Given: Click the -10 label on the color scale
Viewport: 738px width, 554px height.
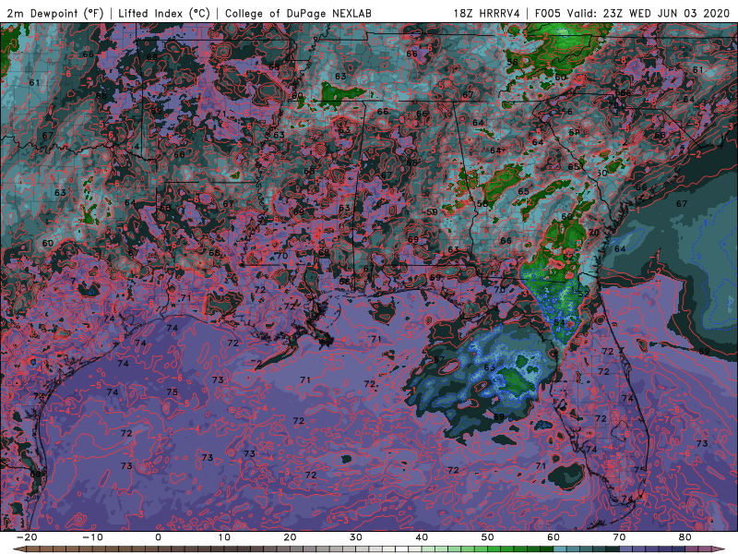Looking at the screenshot, I should (92, 537).
